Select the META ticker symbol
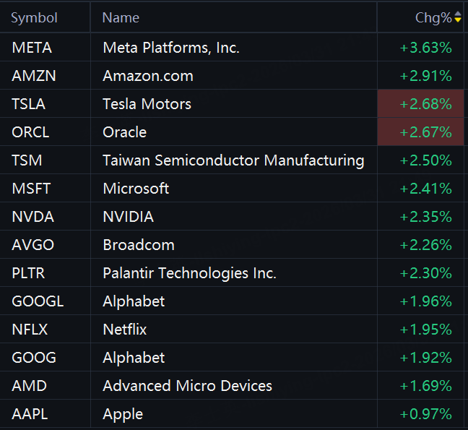468x430 pixels. point(32,48)
